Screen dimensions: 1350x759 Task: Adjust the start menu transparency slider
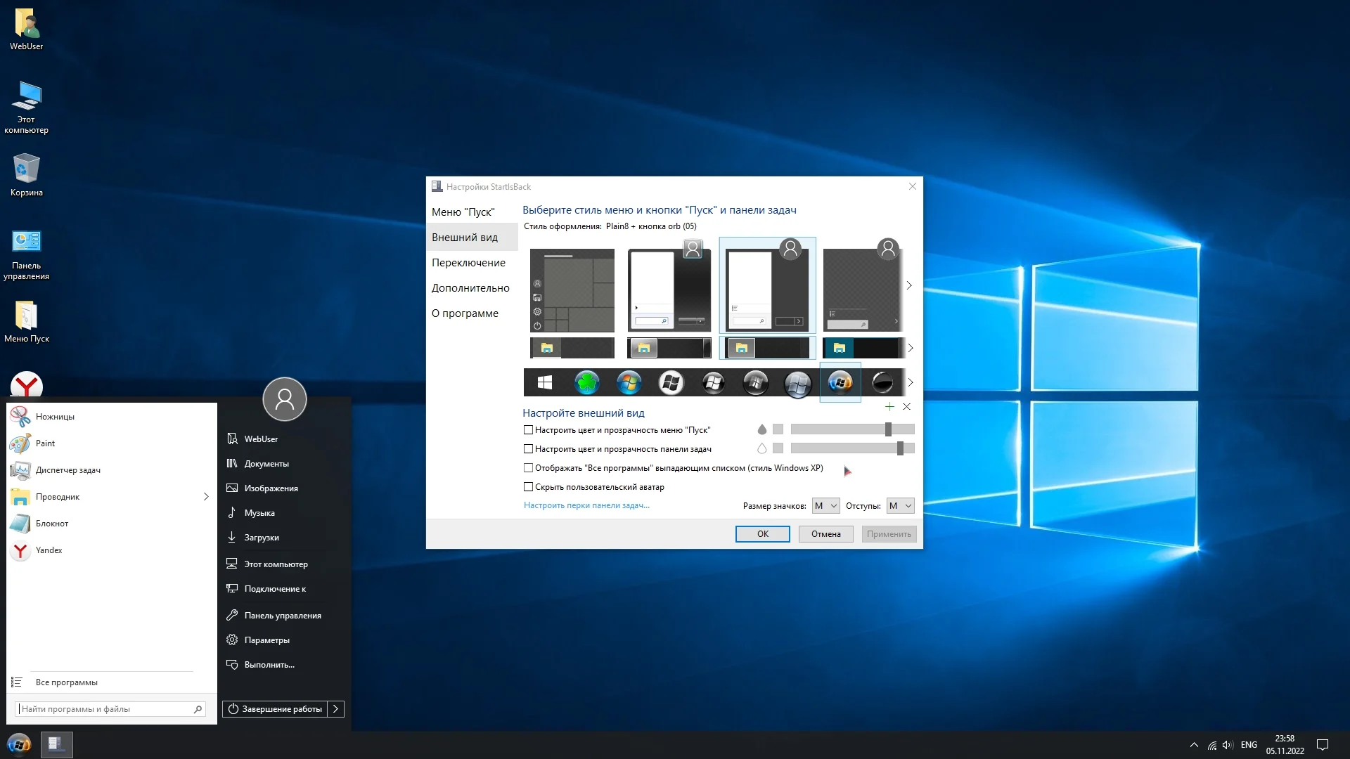888,429
